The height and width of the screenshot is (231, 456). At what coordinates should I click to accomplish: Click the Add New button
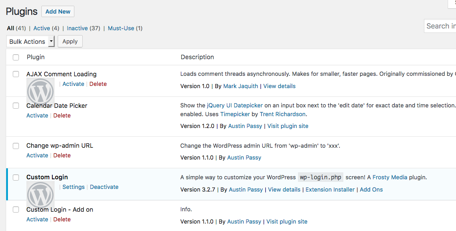(x=58, y=11)
